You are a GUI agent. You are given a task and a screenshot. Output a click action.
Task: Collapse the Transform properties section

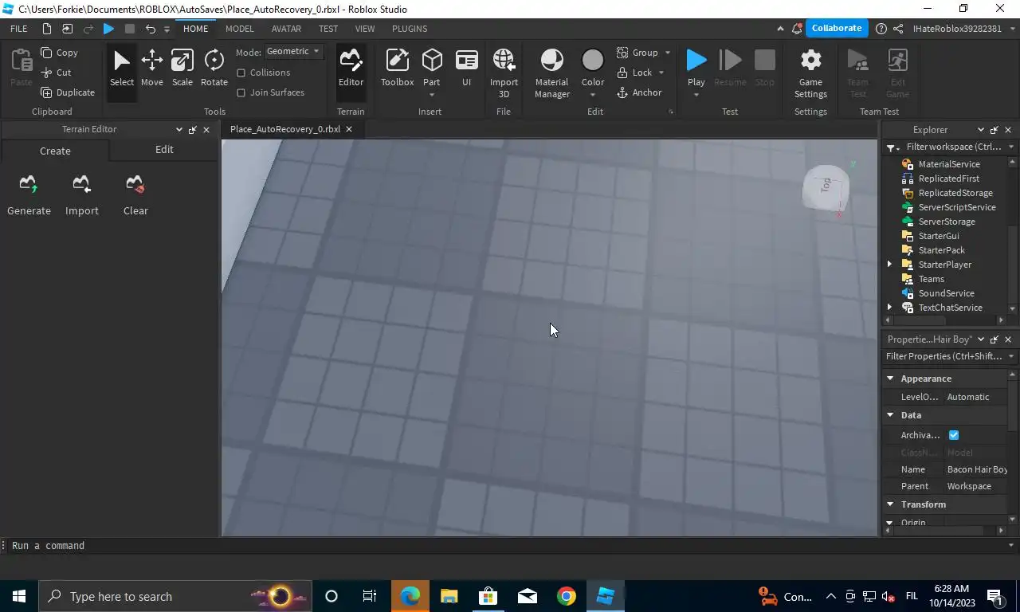890,504
